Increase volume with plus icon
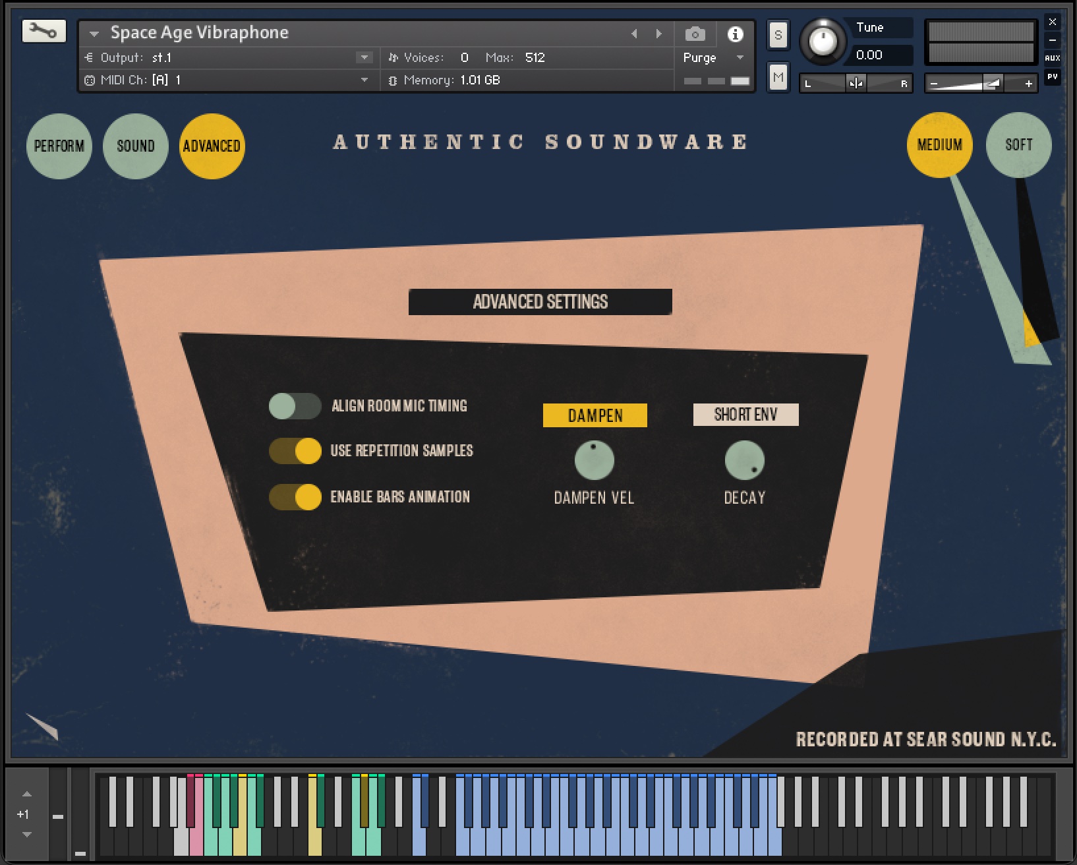Viewport: 1077px width, 865px height. click(1028, 84)
